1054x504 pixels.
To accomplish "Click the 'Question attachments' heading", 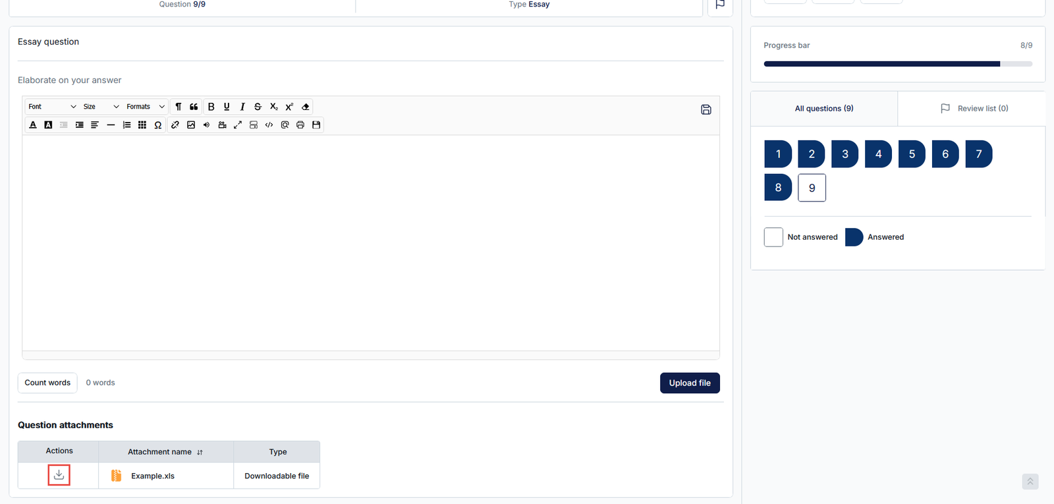I will tap(65, 425).
